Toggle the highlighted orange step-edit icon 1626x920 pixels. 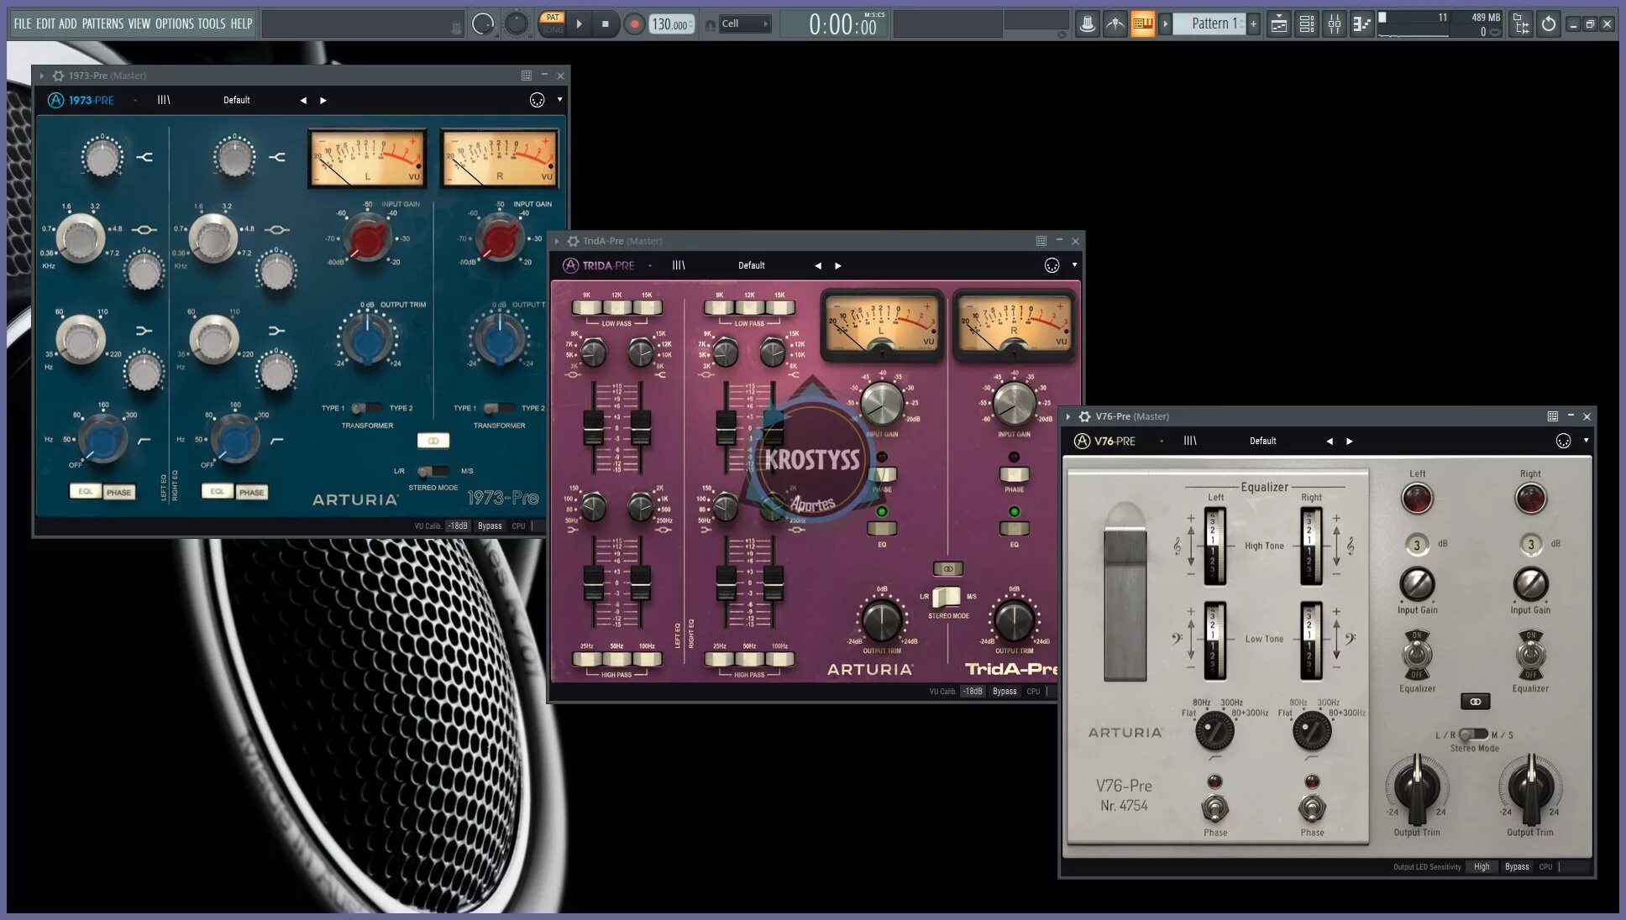coord(1142,24)
